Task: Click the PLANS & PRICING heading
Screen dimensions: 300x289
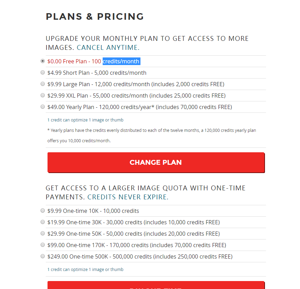Action: 95,17
